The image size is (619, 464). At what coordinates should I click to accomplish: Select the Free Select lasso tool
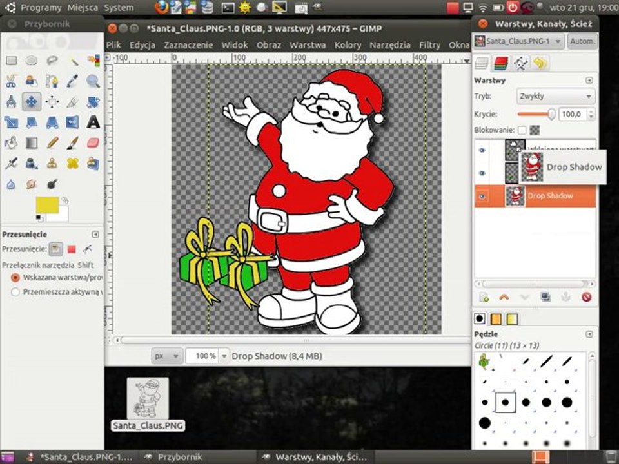click(52, 61)
